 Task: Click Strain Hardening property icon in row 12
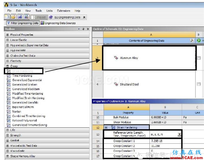tap(113, 127)
